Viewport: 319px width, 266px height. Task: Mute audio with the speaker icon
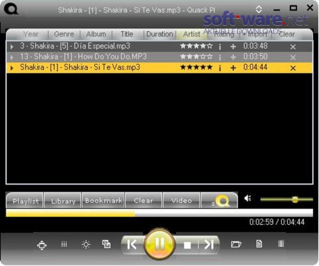[x=248, y=198]
